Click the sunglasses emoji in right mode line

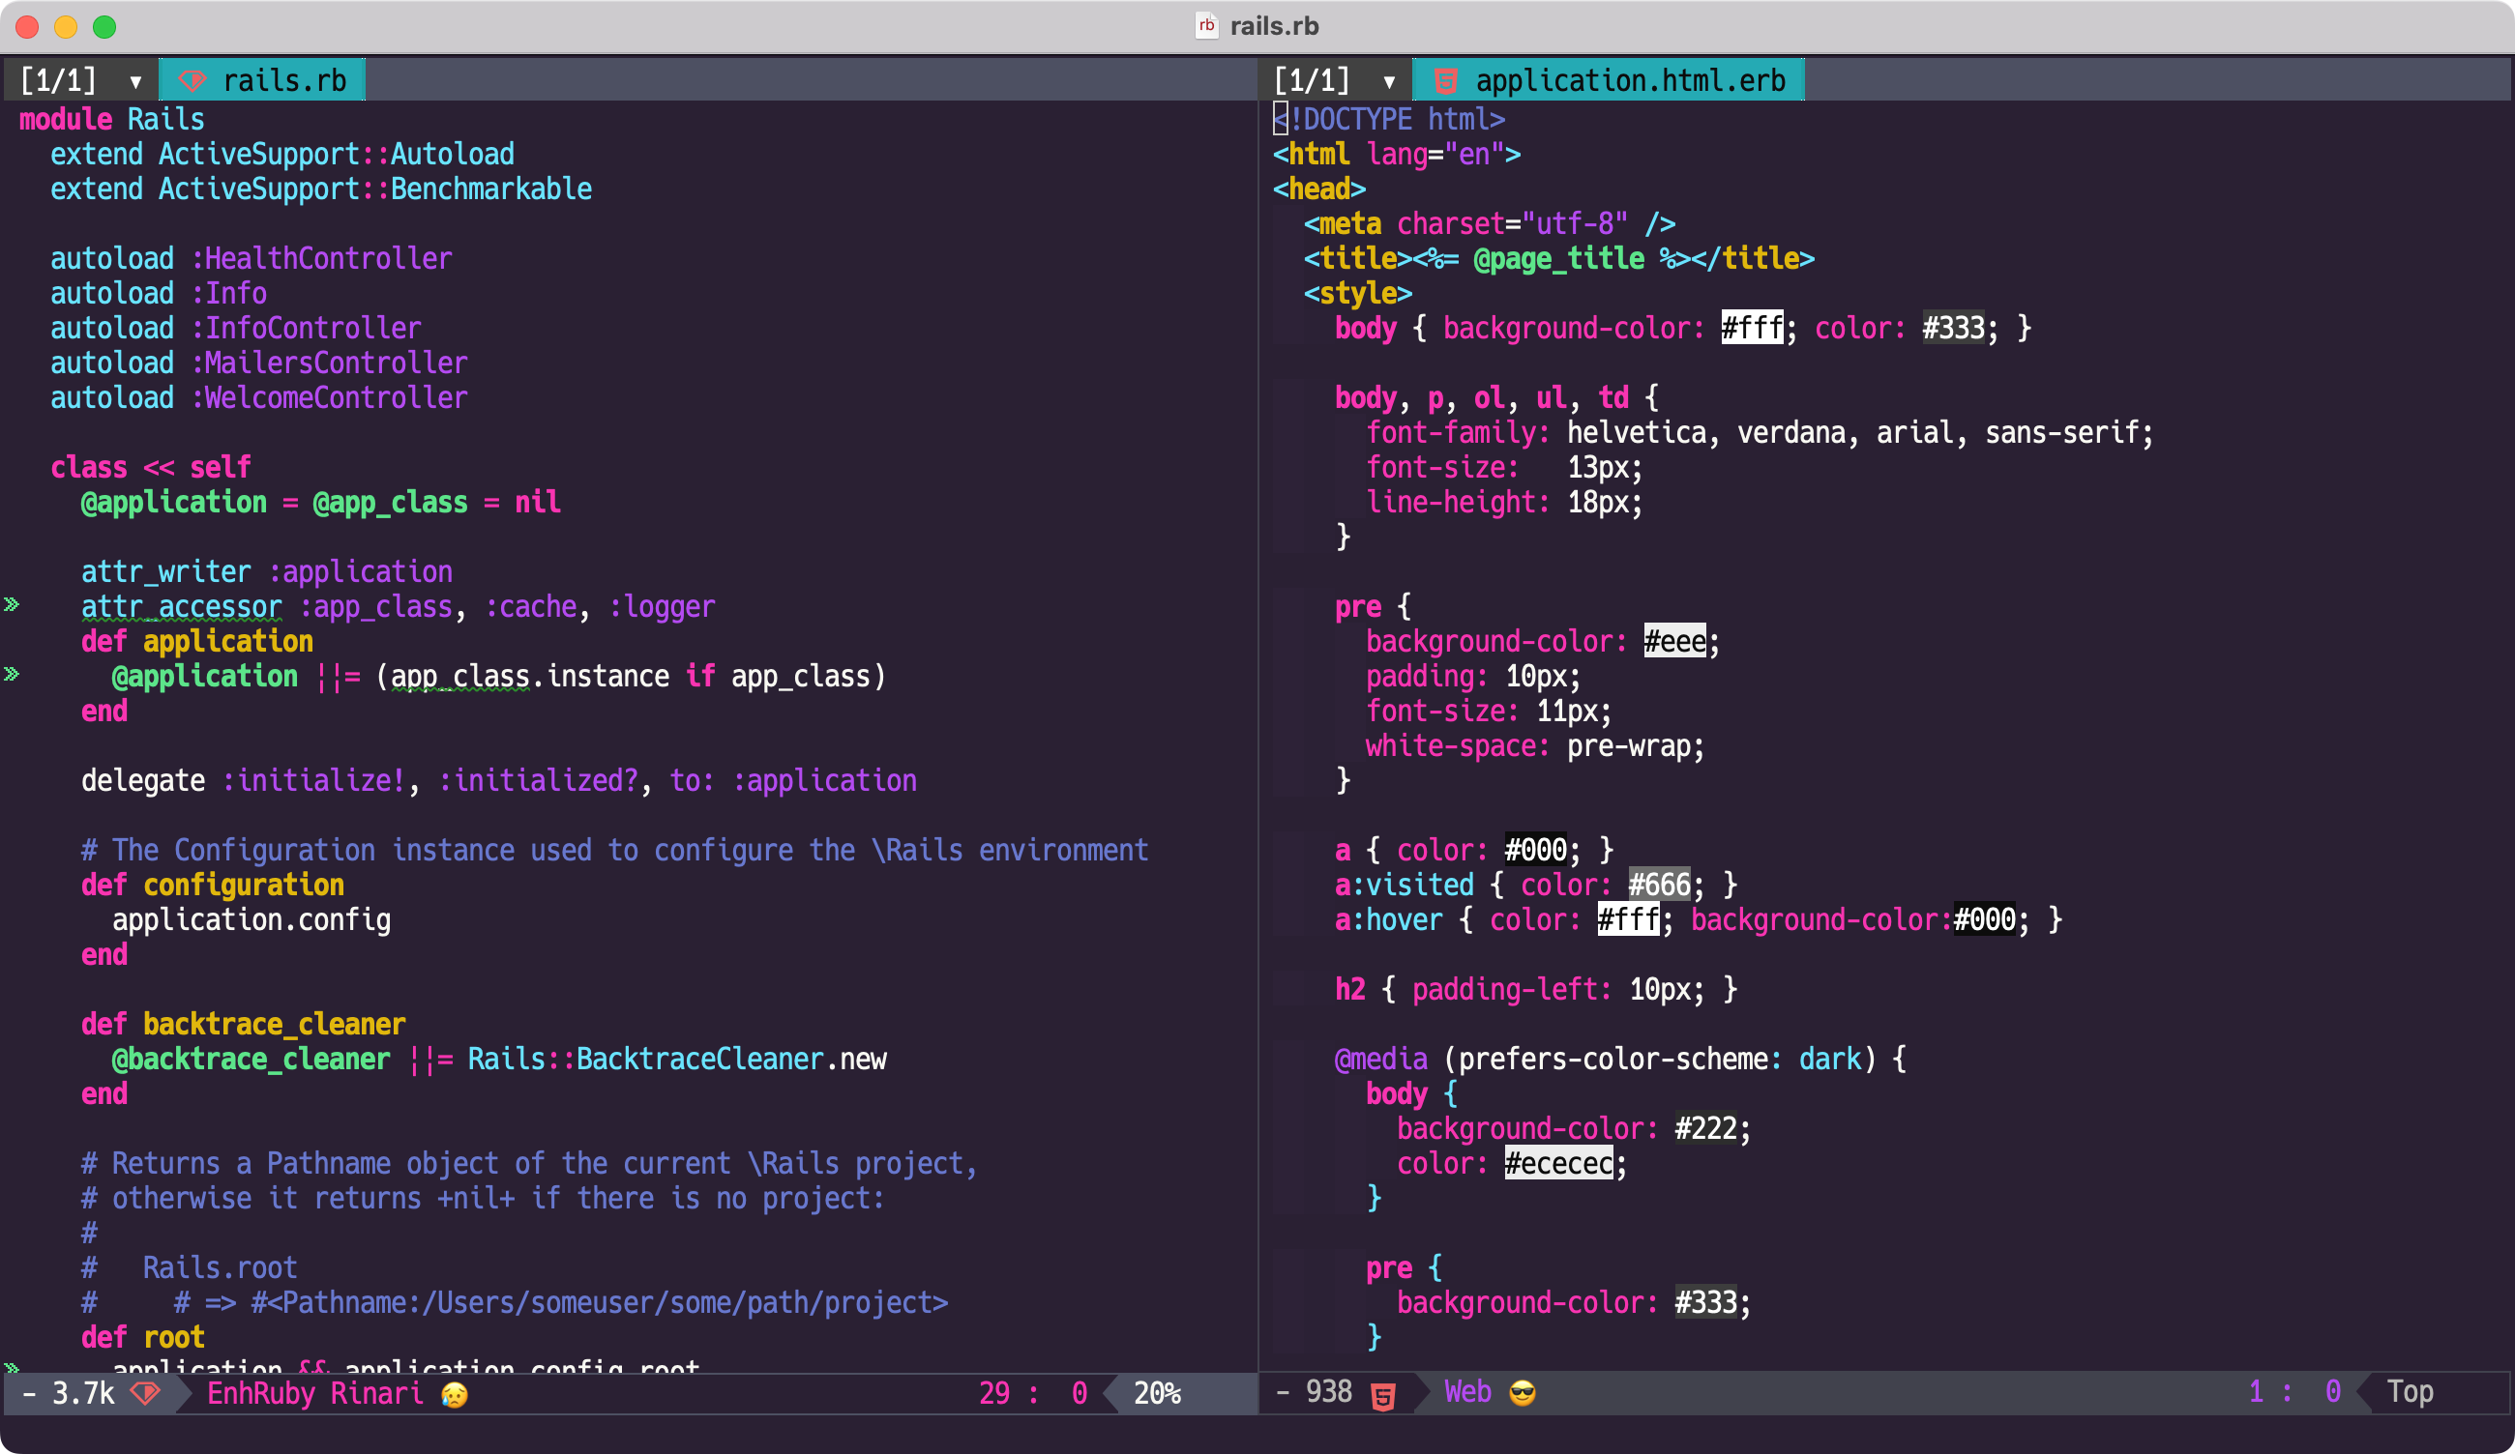click(1522, 1392)
